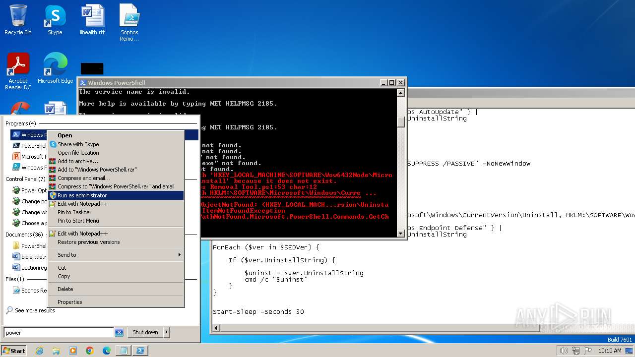Select highlighted Windows PowerShell program result
The width and height of the screenshot is (635, 357).
tap(29, 135)
